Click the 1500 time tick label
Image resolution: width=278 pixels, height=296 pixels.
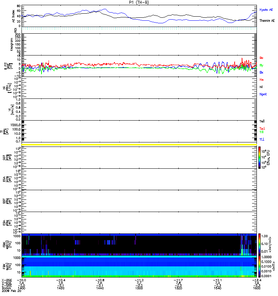tap(139, 289)
